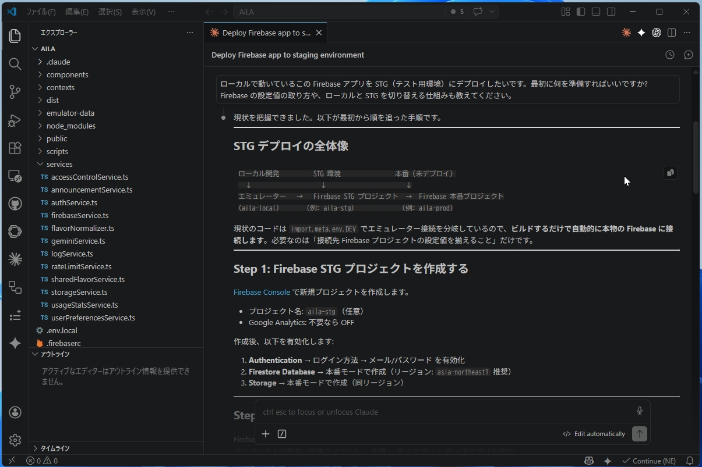Toggle the primary side bar visibility
Viewport: 702px width, 467px height.
coord(581,12)
